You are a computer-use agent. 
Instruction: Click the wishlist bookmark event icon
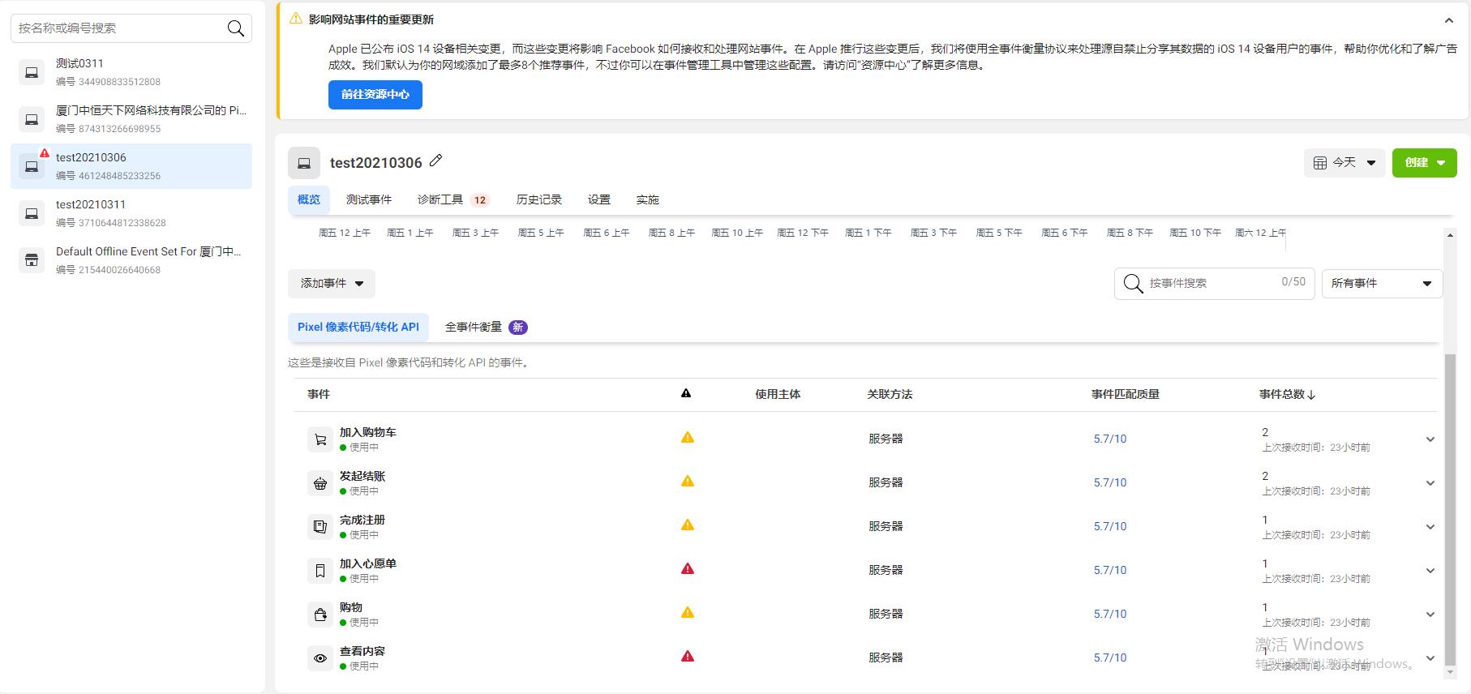[320, 571]
